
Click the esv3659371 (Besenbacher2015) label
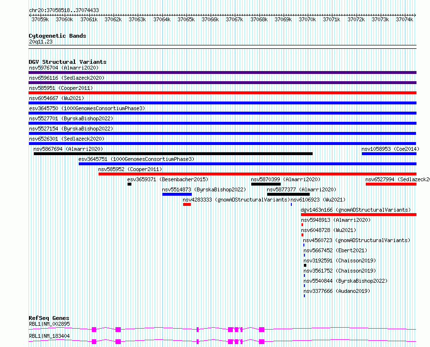[x=168, y=179]
